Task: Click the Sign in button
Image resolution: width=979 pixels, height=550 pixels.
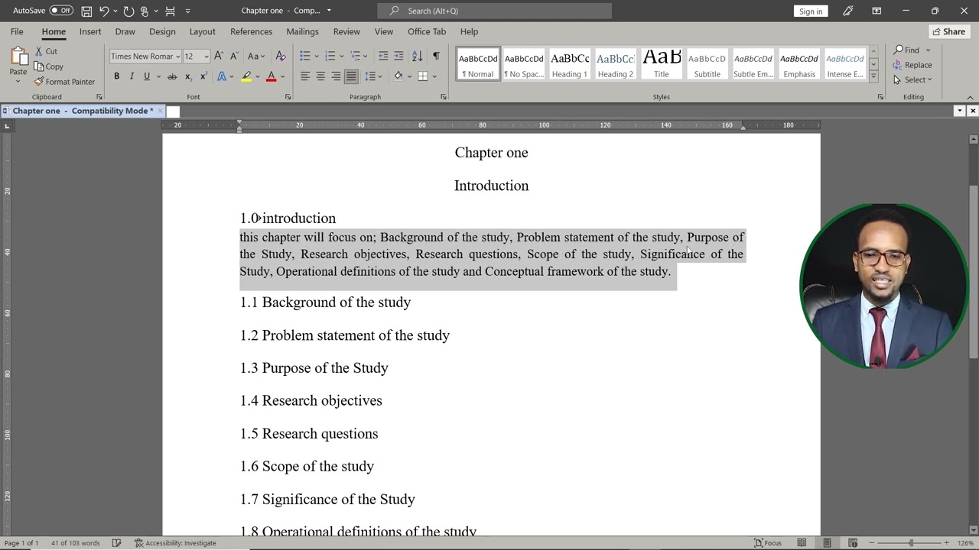Action: [x=811, y=11]
